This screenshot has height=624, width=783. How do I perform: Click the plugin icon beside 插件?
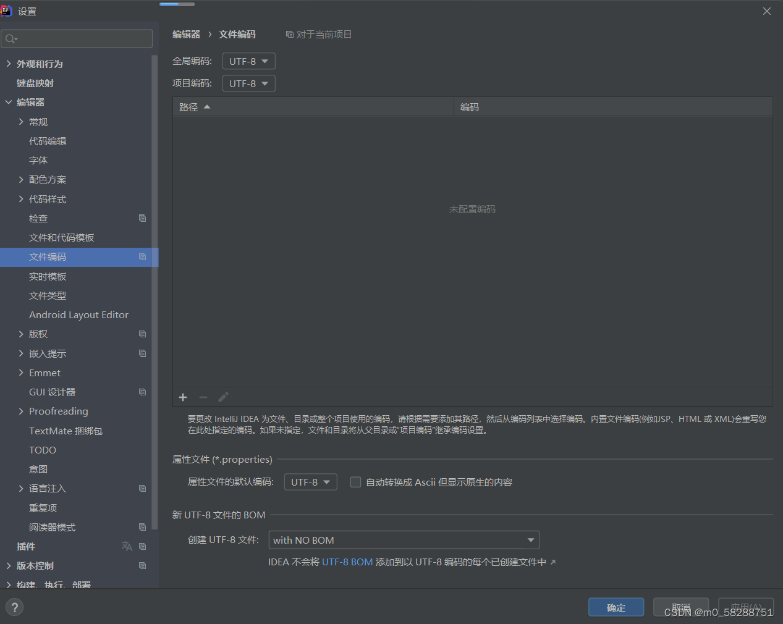pyautogui.click(x=127, y=546)
